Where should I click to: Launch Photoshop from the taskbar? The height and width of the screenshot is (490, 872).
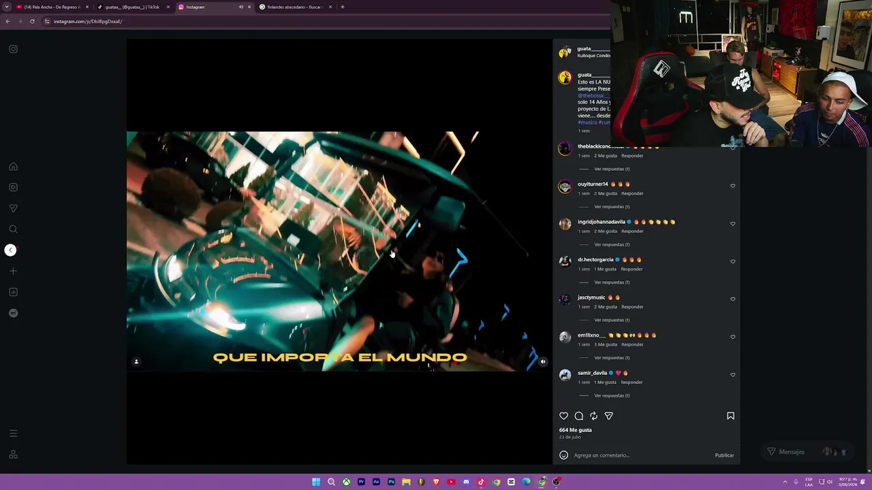tap(391, 482)
